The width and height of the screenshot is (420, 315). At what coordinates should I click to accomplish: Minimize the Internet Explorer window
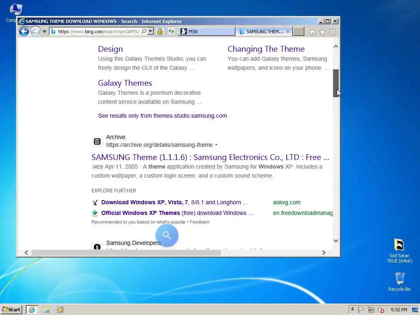(321, 21)
